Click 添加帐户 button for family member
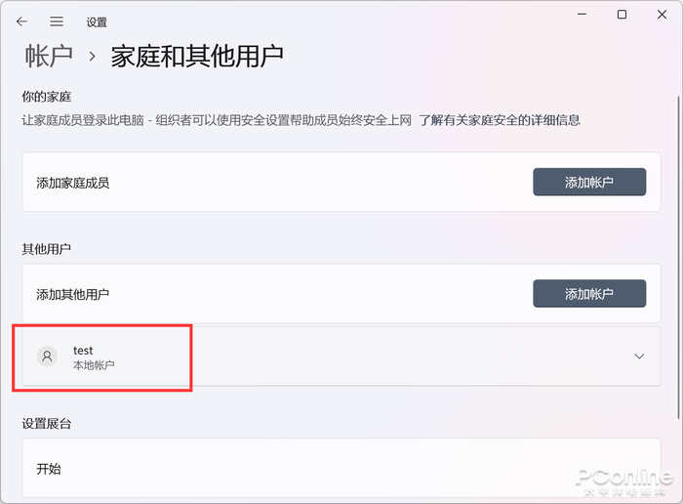Viewport: 683px width, 504px height. pos(588,182)
